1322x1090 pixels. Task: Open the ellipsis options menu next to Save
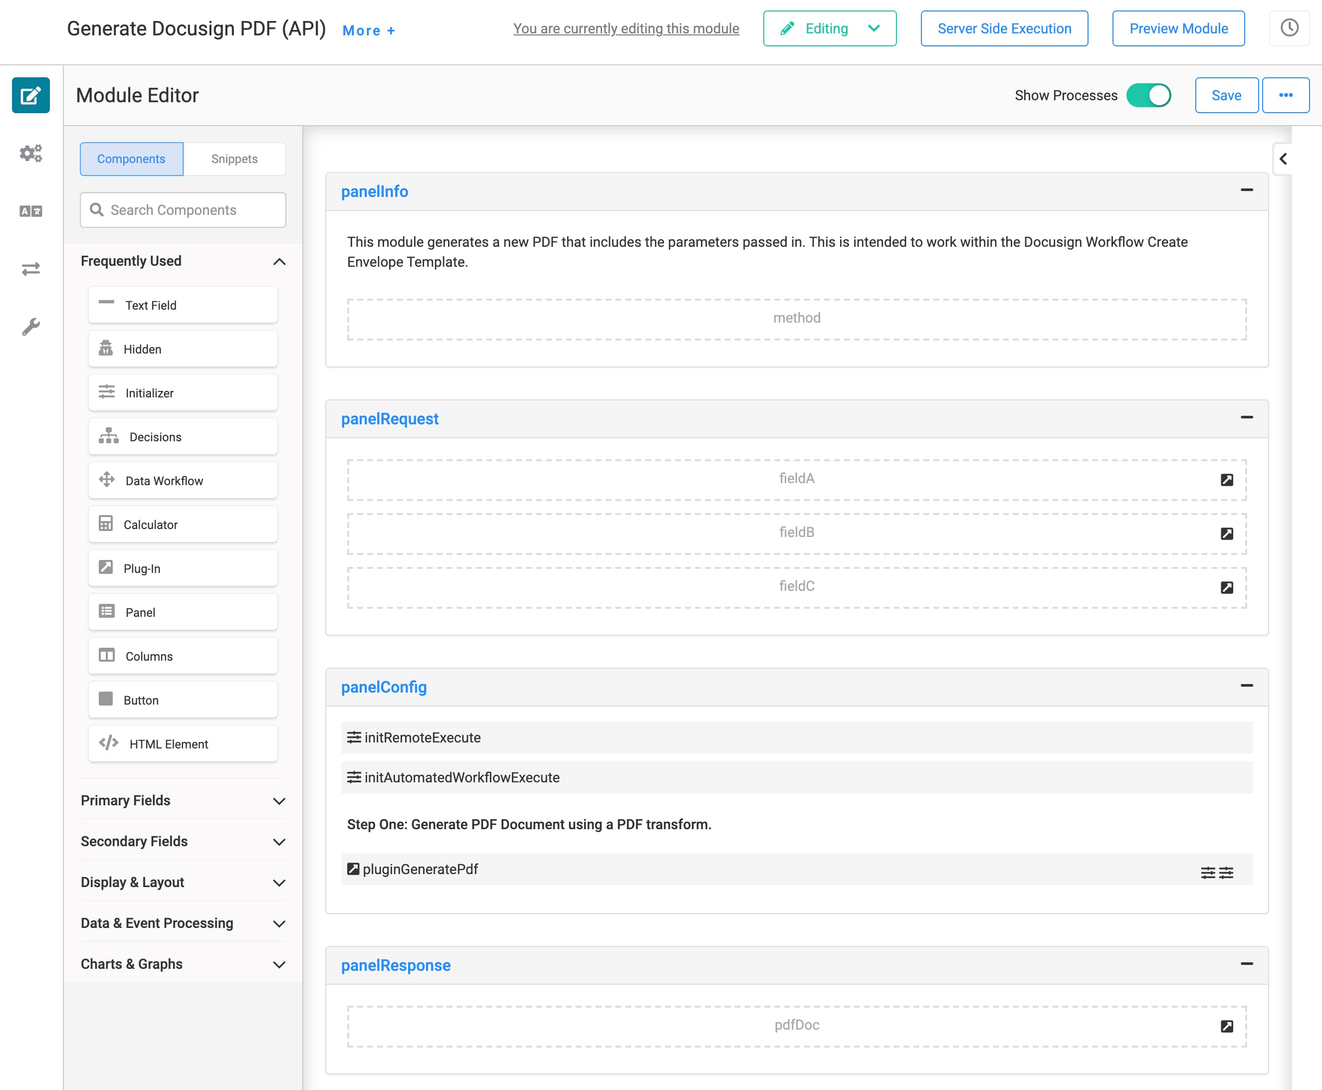[x=1286, y=95]
